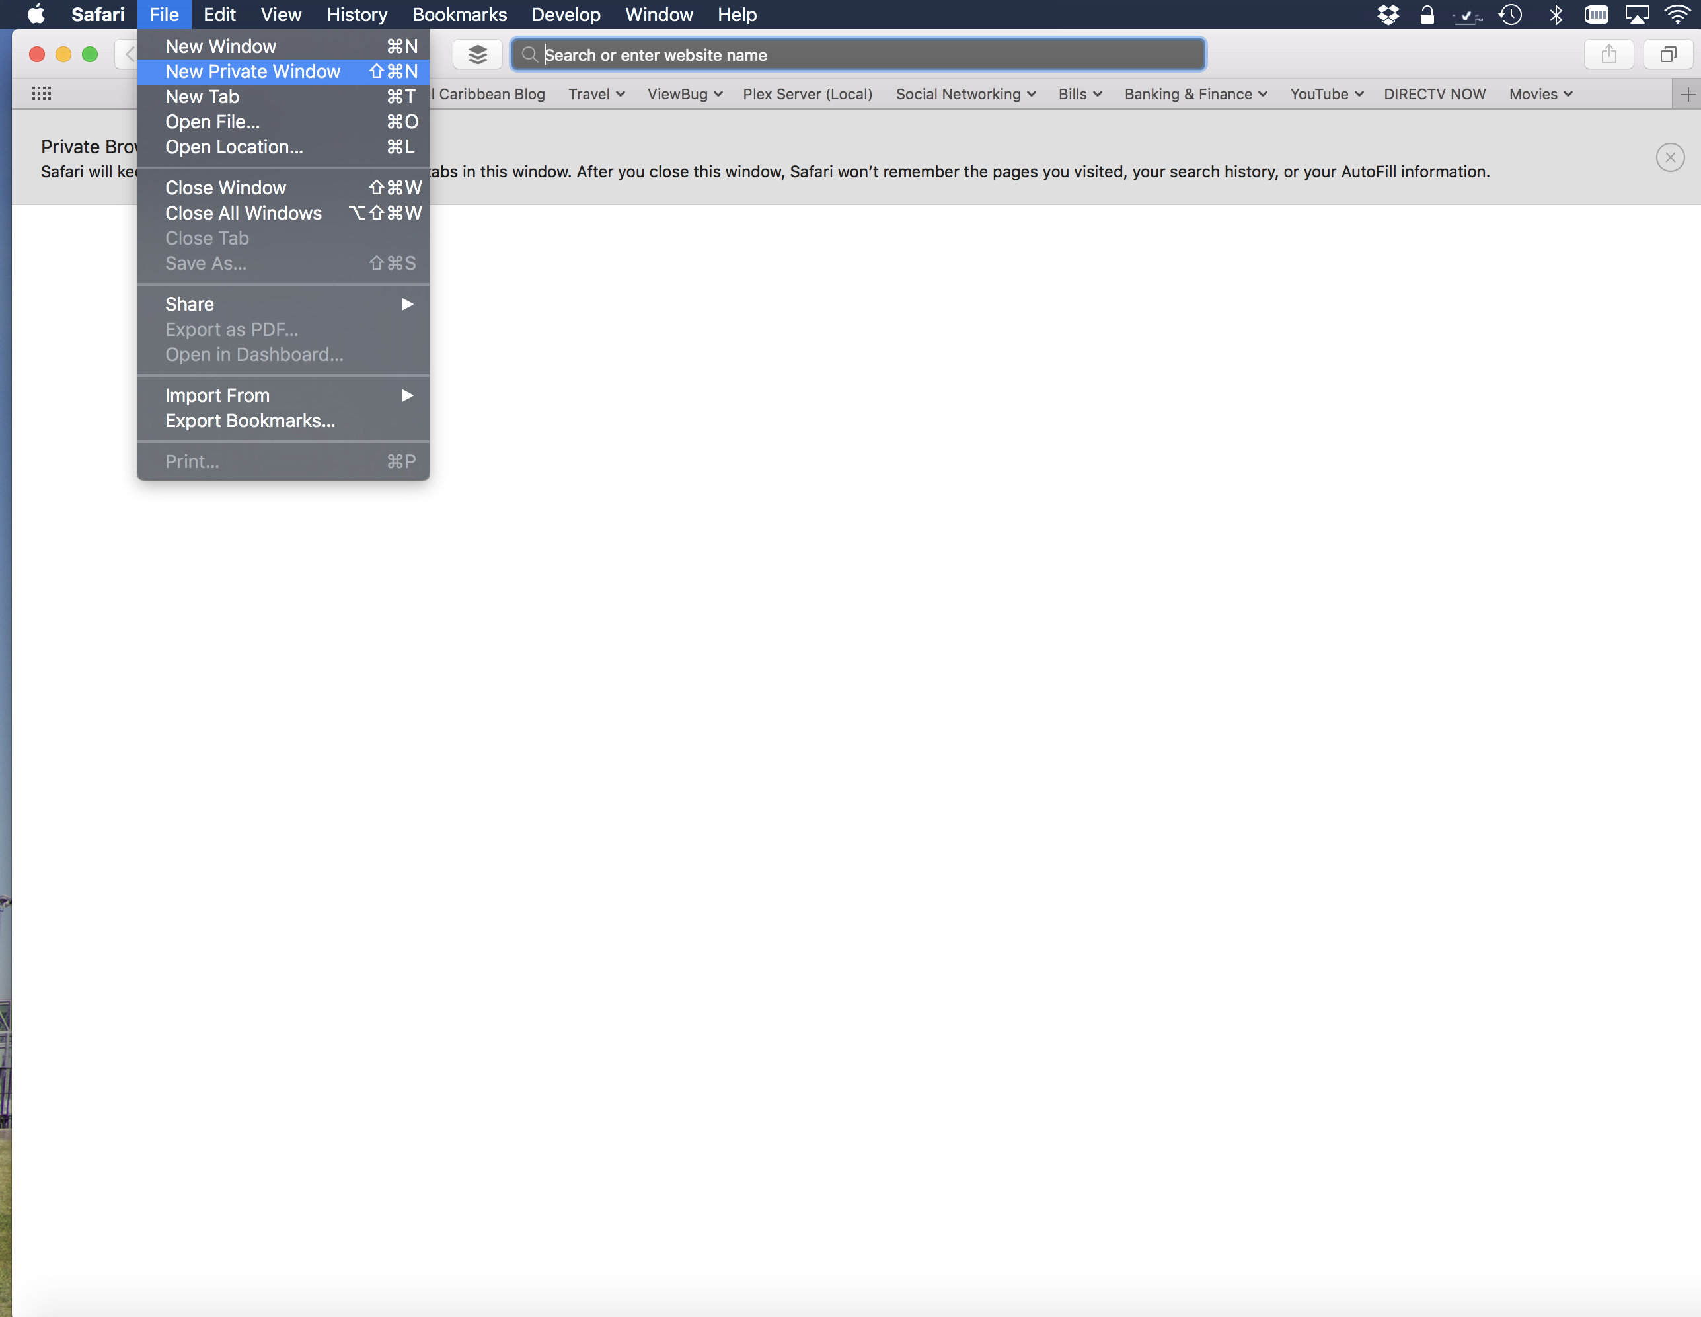Open the Help menu
This screenshot has width=1701, height=1317.
pyautogui.click(x=737, y=14)
